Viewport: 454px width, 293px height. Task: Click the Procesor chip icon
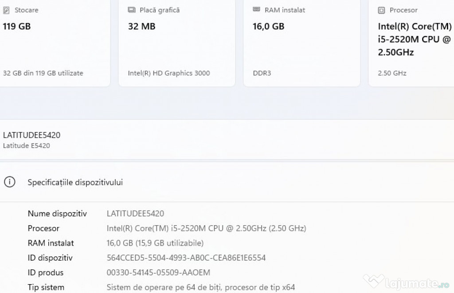point(381,10)
